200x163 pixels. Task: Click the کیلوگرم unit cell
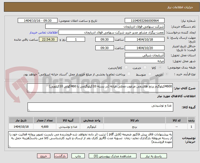(x=92, y=127)
